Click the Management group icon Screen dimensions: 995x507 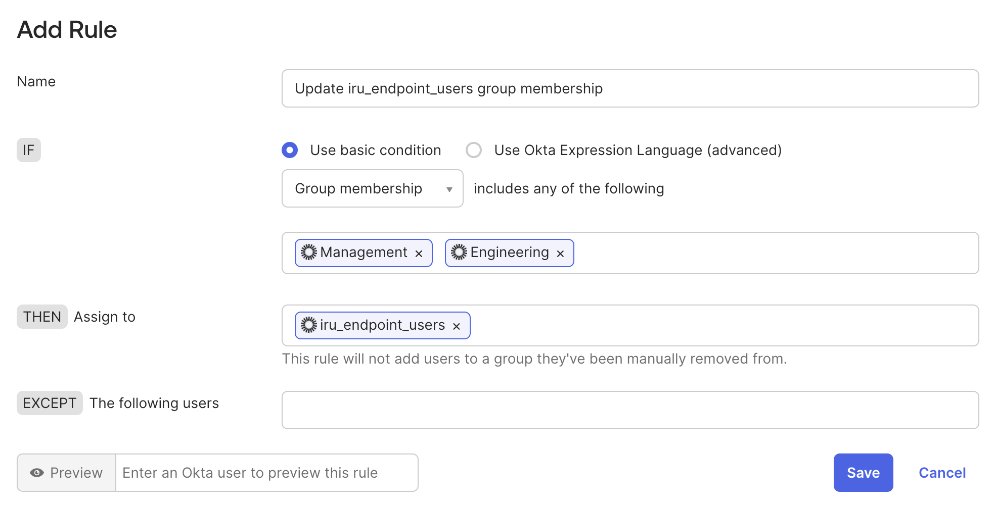tap(309, 252)
